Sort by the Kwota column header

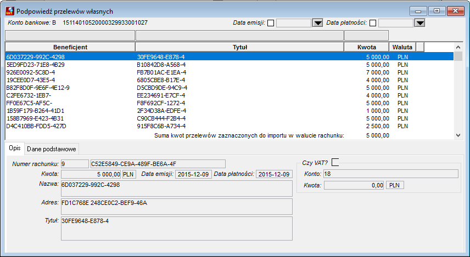(367, 47)
